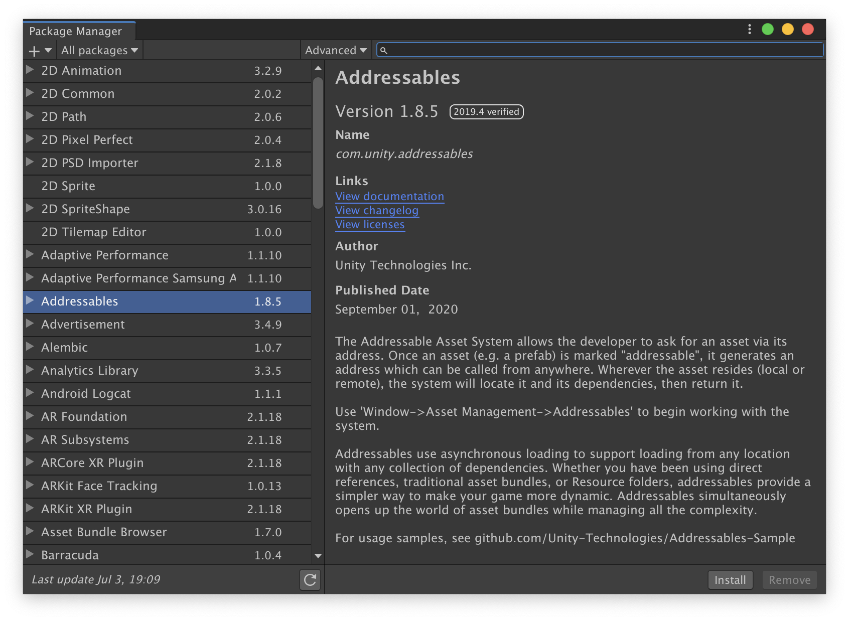The width and height of the screenshot is (849, 621).
Task: Open the vertical ellipsis menu at top right
Action: [x=749, y=30]
